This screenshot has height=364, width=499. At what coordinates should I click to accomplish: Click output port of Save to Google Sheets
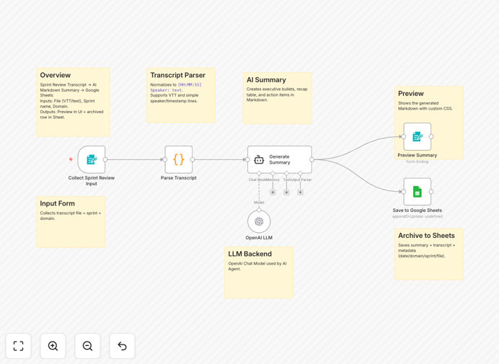click(431, 192)
